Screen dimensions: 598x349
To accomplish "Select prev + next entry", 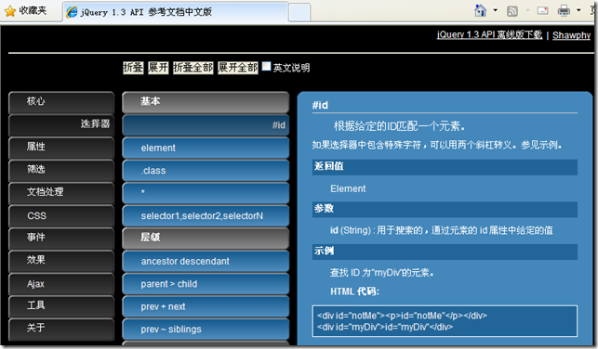I will click(206, 306).
